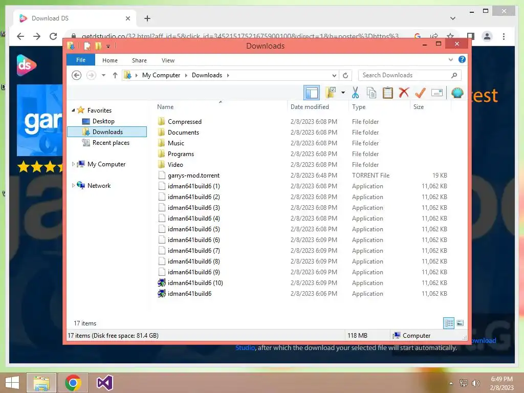Viewport: 524px width, 393px height.
Task: Open Visual Studio from taskbar
Action: point(104,383)
